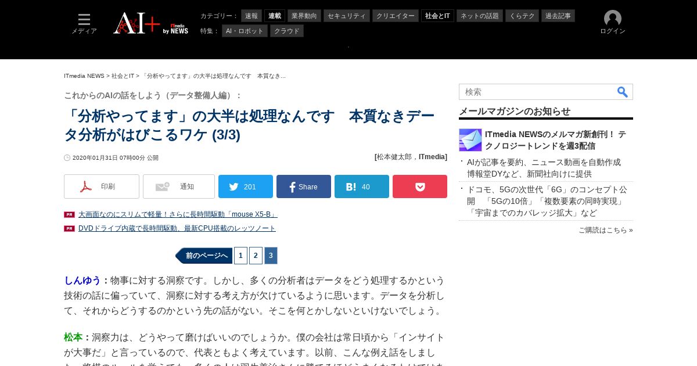The image size is (697, 366).
Task: Click the メールマガジンのお知らせ heading
Action: [515, 111]
